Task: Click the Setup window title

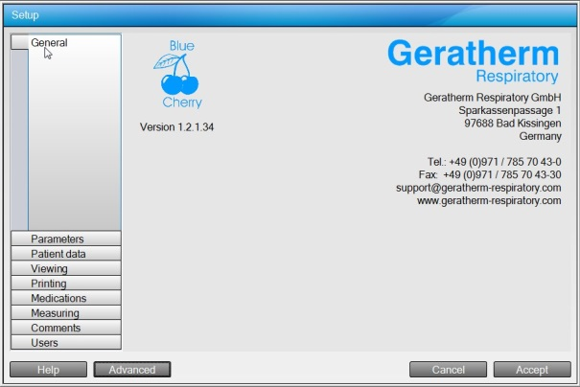Action: (x=25, y=15)
